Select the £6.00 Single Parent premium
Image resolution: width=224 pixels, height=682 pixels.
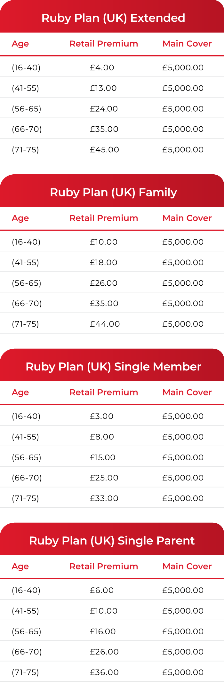point(102,590)
